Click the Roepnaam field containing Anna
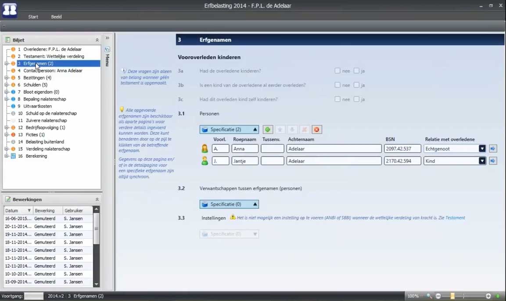 (x=245, y=149)
